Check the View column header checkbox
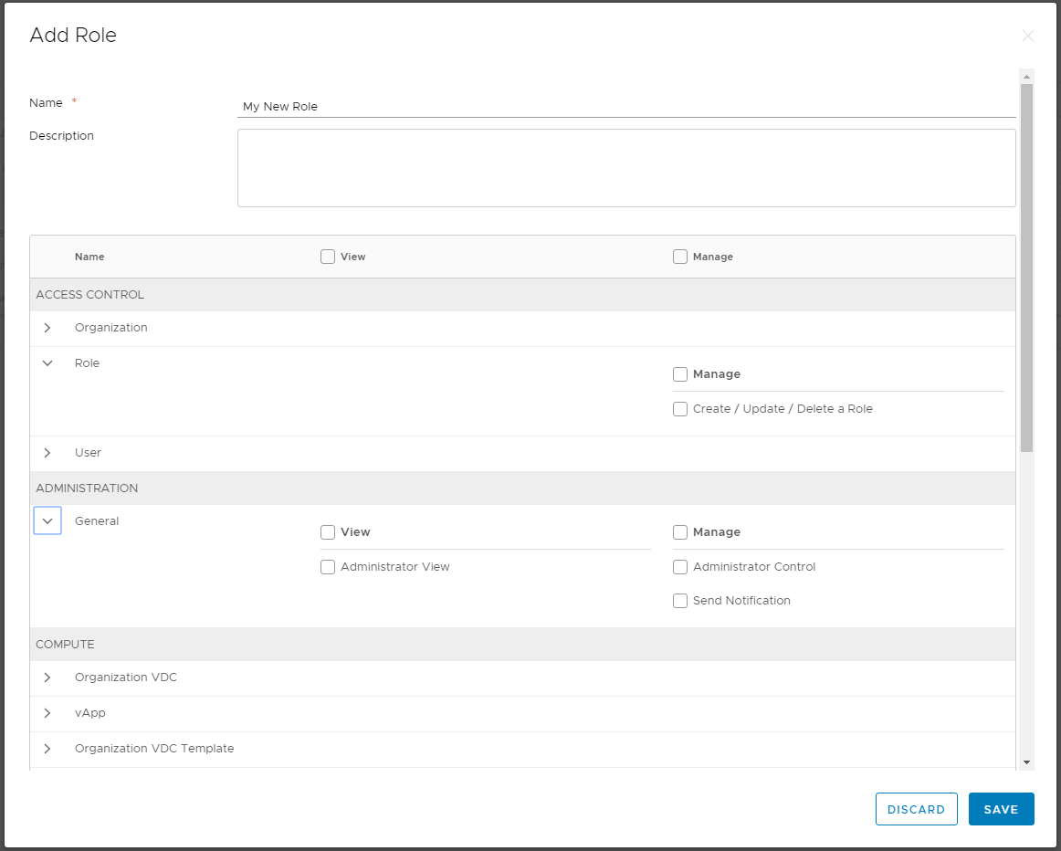The height and width of the screenshot is (851, 1061). [328, 257]
